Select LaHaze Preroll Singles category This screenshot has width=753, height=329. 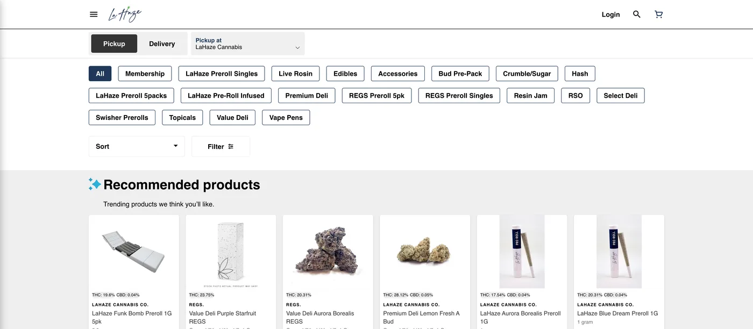coord(222,74)
